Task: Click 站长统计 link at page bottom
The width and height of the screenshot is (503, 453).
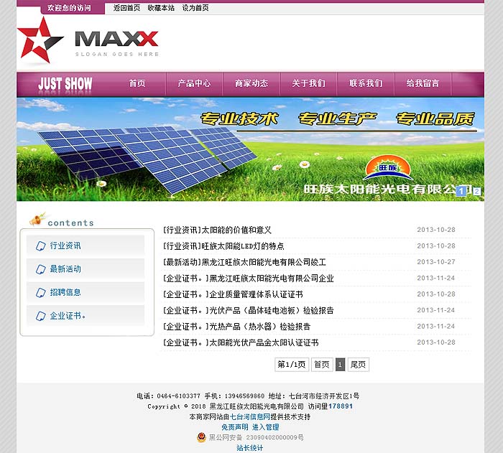Action: pyautogui.click(x=250, y=447)
